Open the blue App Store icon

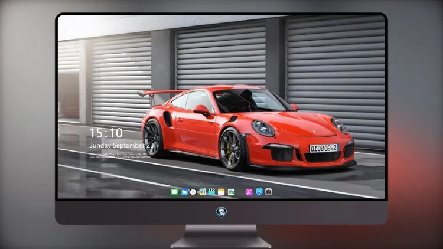(x=259, y=192)
